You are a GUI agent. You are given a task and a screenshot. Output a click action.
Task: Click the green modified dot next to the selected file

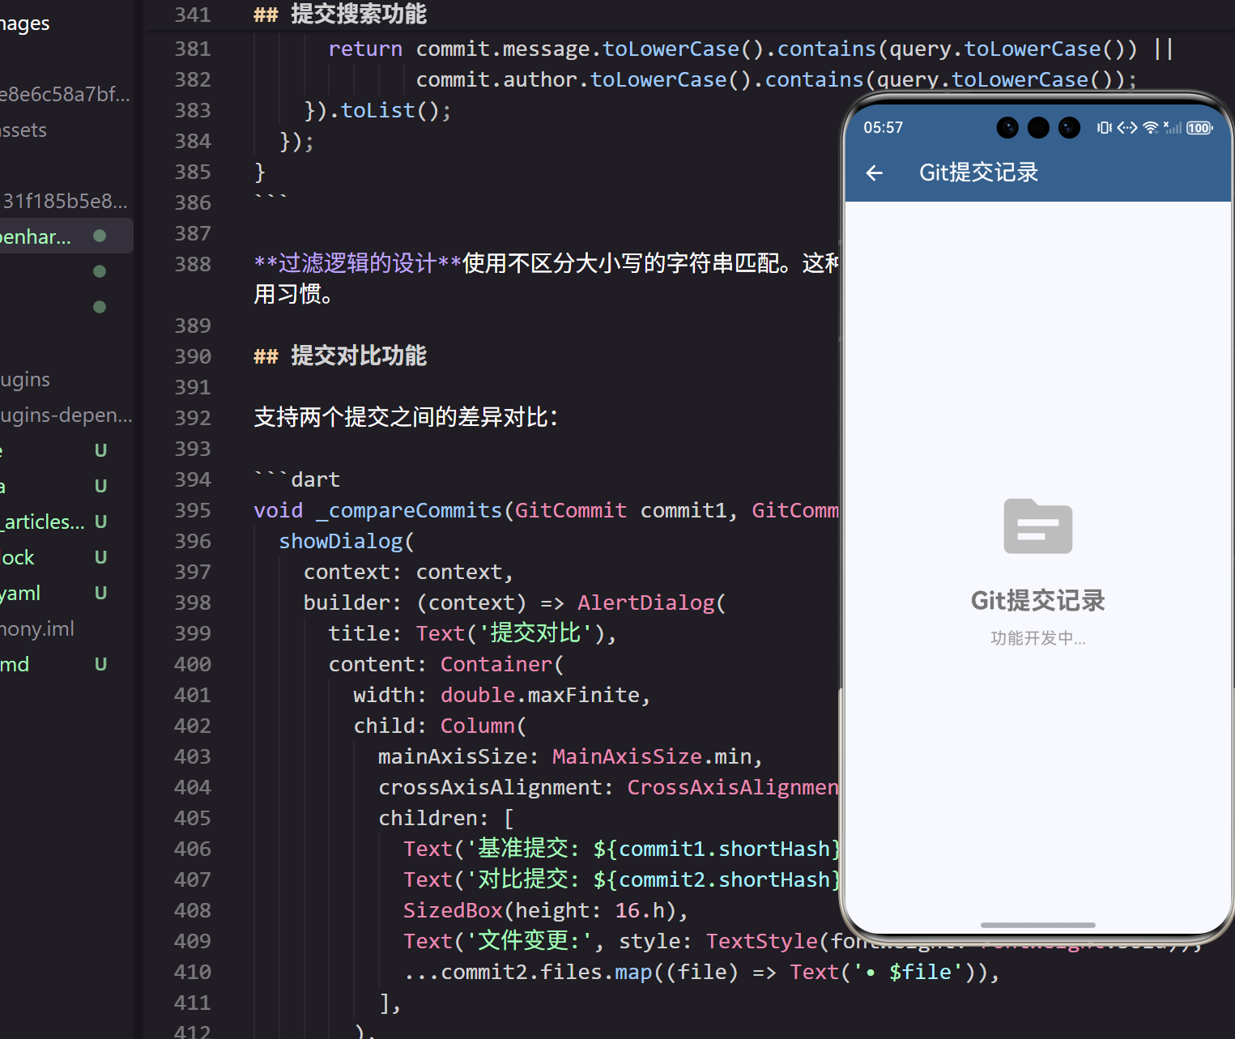(99, 236)
